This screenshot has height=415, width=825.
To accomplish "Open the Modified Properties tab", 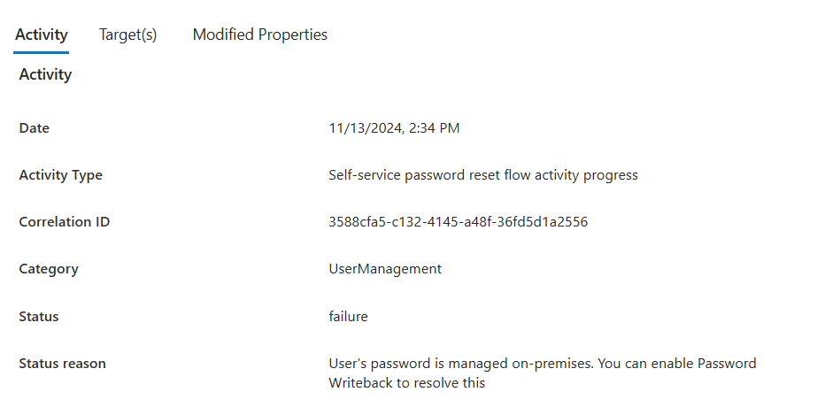I will click(260, 35).
